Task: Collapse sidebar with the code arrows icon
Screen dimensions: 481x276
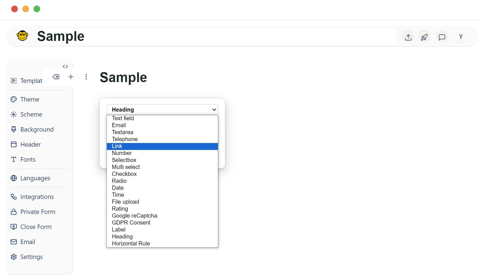Action: 65,66
